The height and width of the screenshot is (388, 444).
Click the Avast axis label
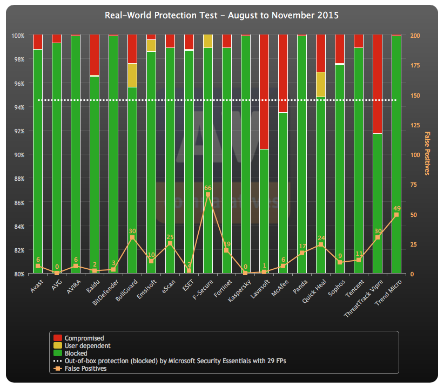37,286
